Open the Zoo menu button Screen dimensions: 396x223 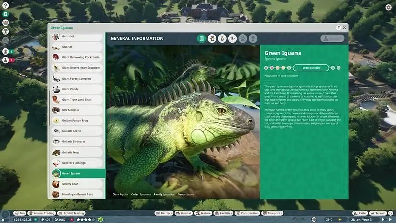pyautogui.click(x=20, y=213)
